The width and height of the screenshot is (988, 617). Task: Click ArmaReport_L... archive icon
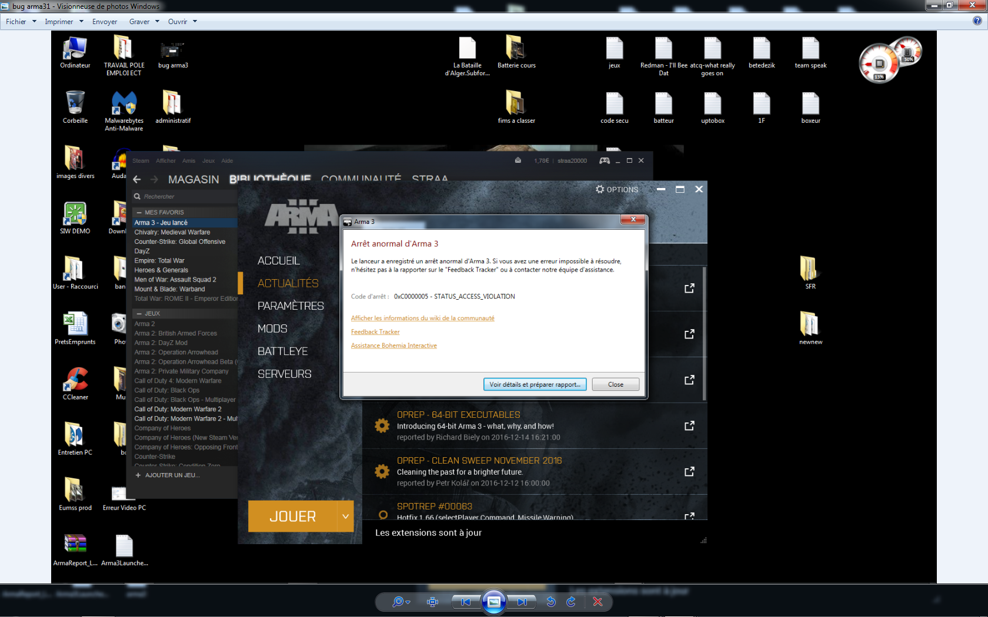(75, 550)
